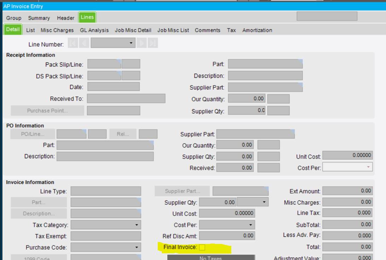Click the PO Received quantity field

pos(235,168)
